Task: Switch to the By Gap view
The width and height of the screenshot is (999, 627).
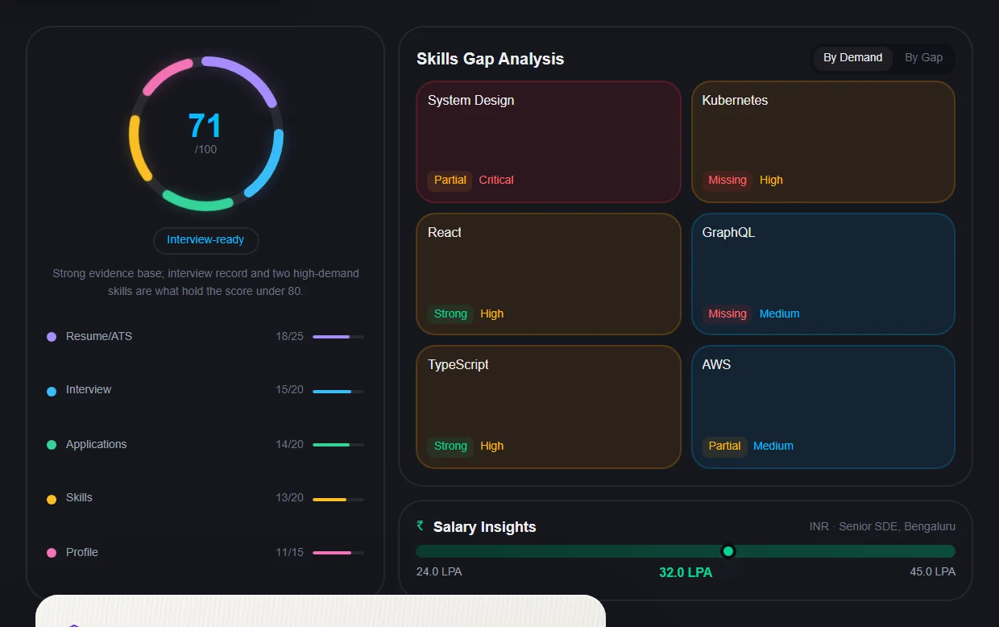Action: click(923, 58)
